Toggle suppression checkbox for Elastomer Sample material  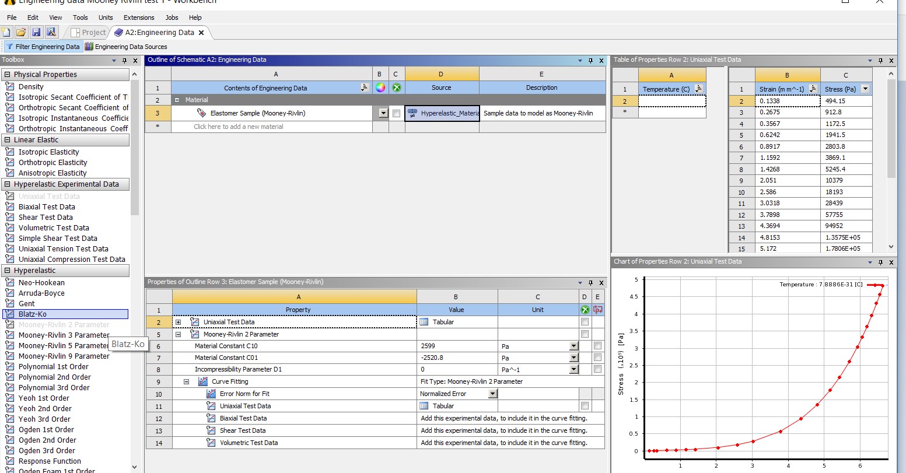(396, 114)
